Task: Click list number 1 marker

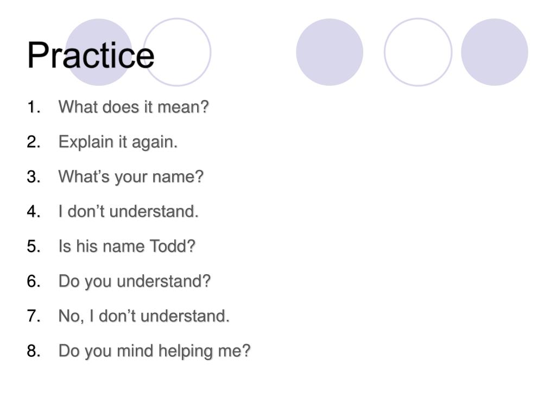Action: click(34, 107)
